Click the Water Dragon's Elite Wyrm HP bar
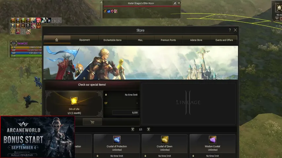Image resolution: width=282 pixels, height=158 pixels. click(x=142, y=6)
